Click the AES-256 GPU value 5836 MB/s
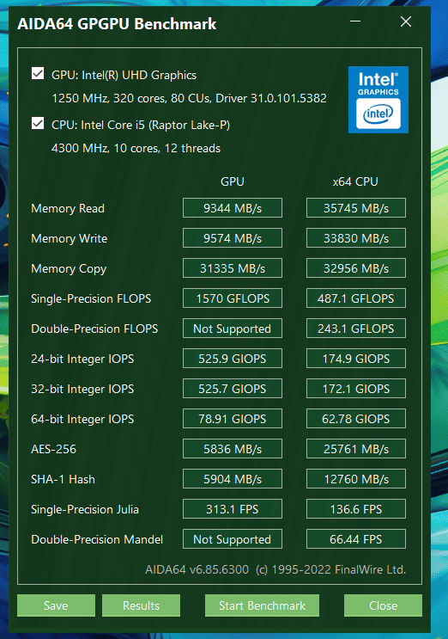The height and width of the screenshot is (639, 448). [233, 449]
